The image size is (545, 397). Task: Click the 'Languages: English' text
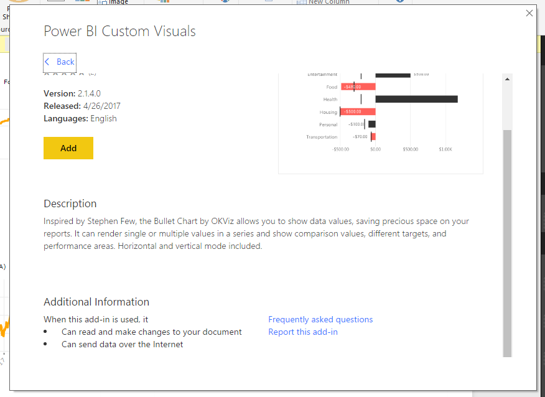[x=80, y=119]
